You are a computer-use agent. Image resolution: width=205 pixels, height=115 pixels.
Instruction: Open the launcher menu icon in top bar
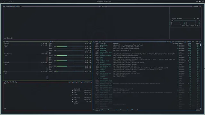click(x=2, y=1)
